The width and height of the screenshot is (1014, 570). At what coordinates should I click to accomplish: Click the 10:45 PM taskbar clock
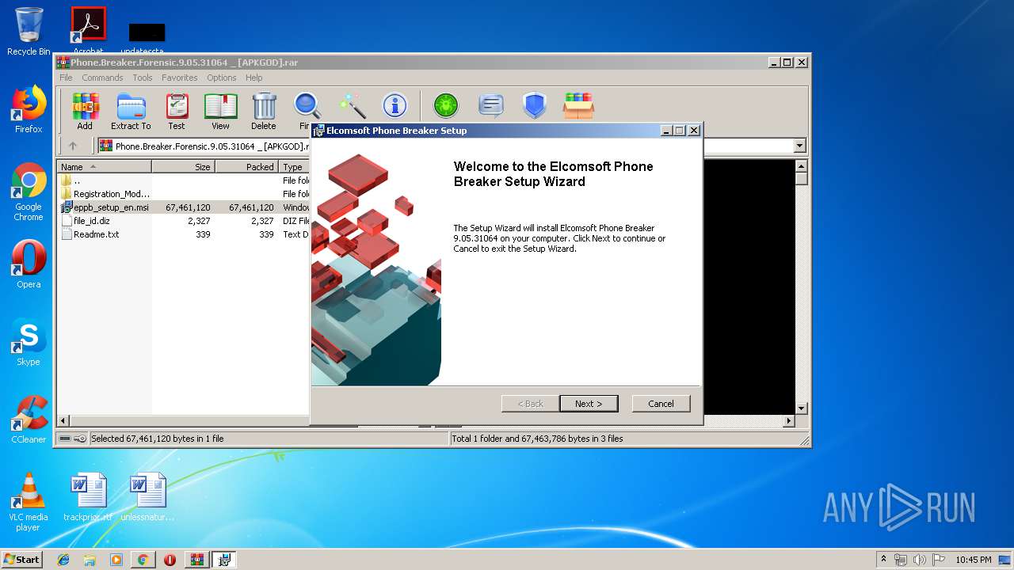pos(974,560)
